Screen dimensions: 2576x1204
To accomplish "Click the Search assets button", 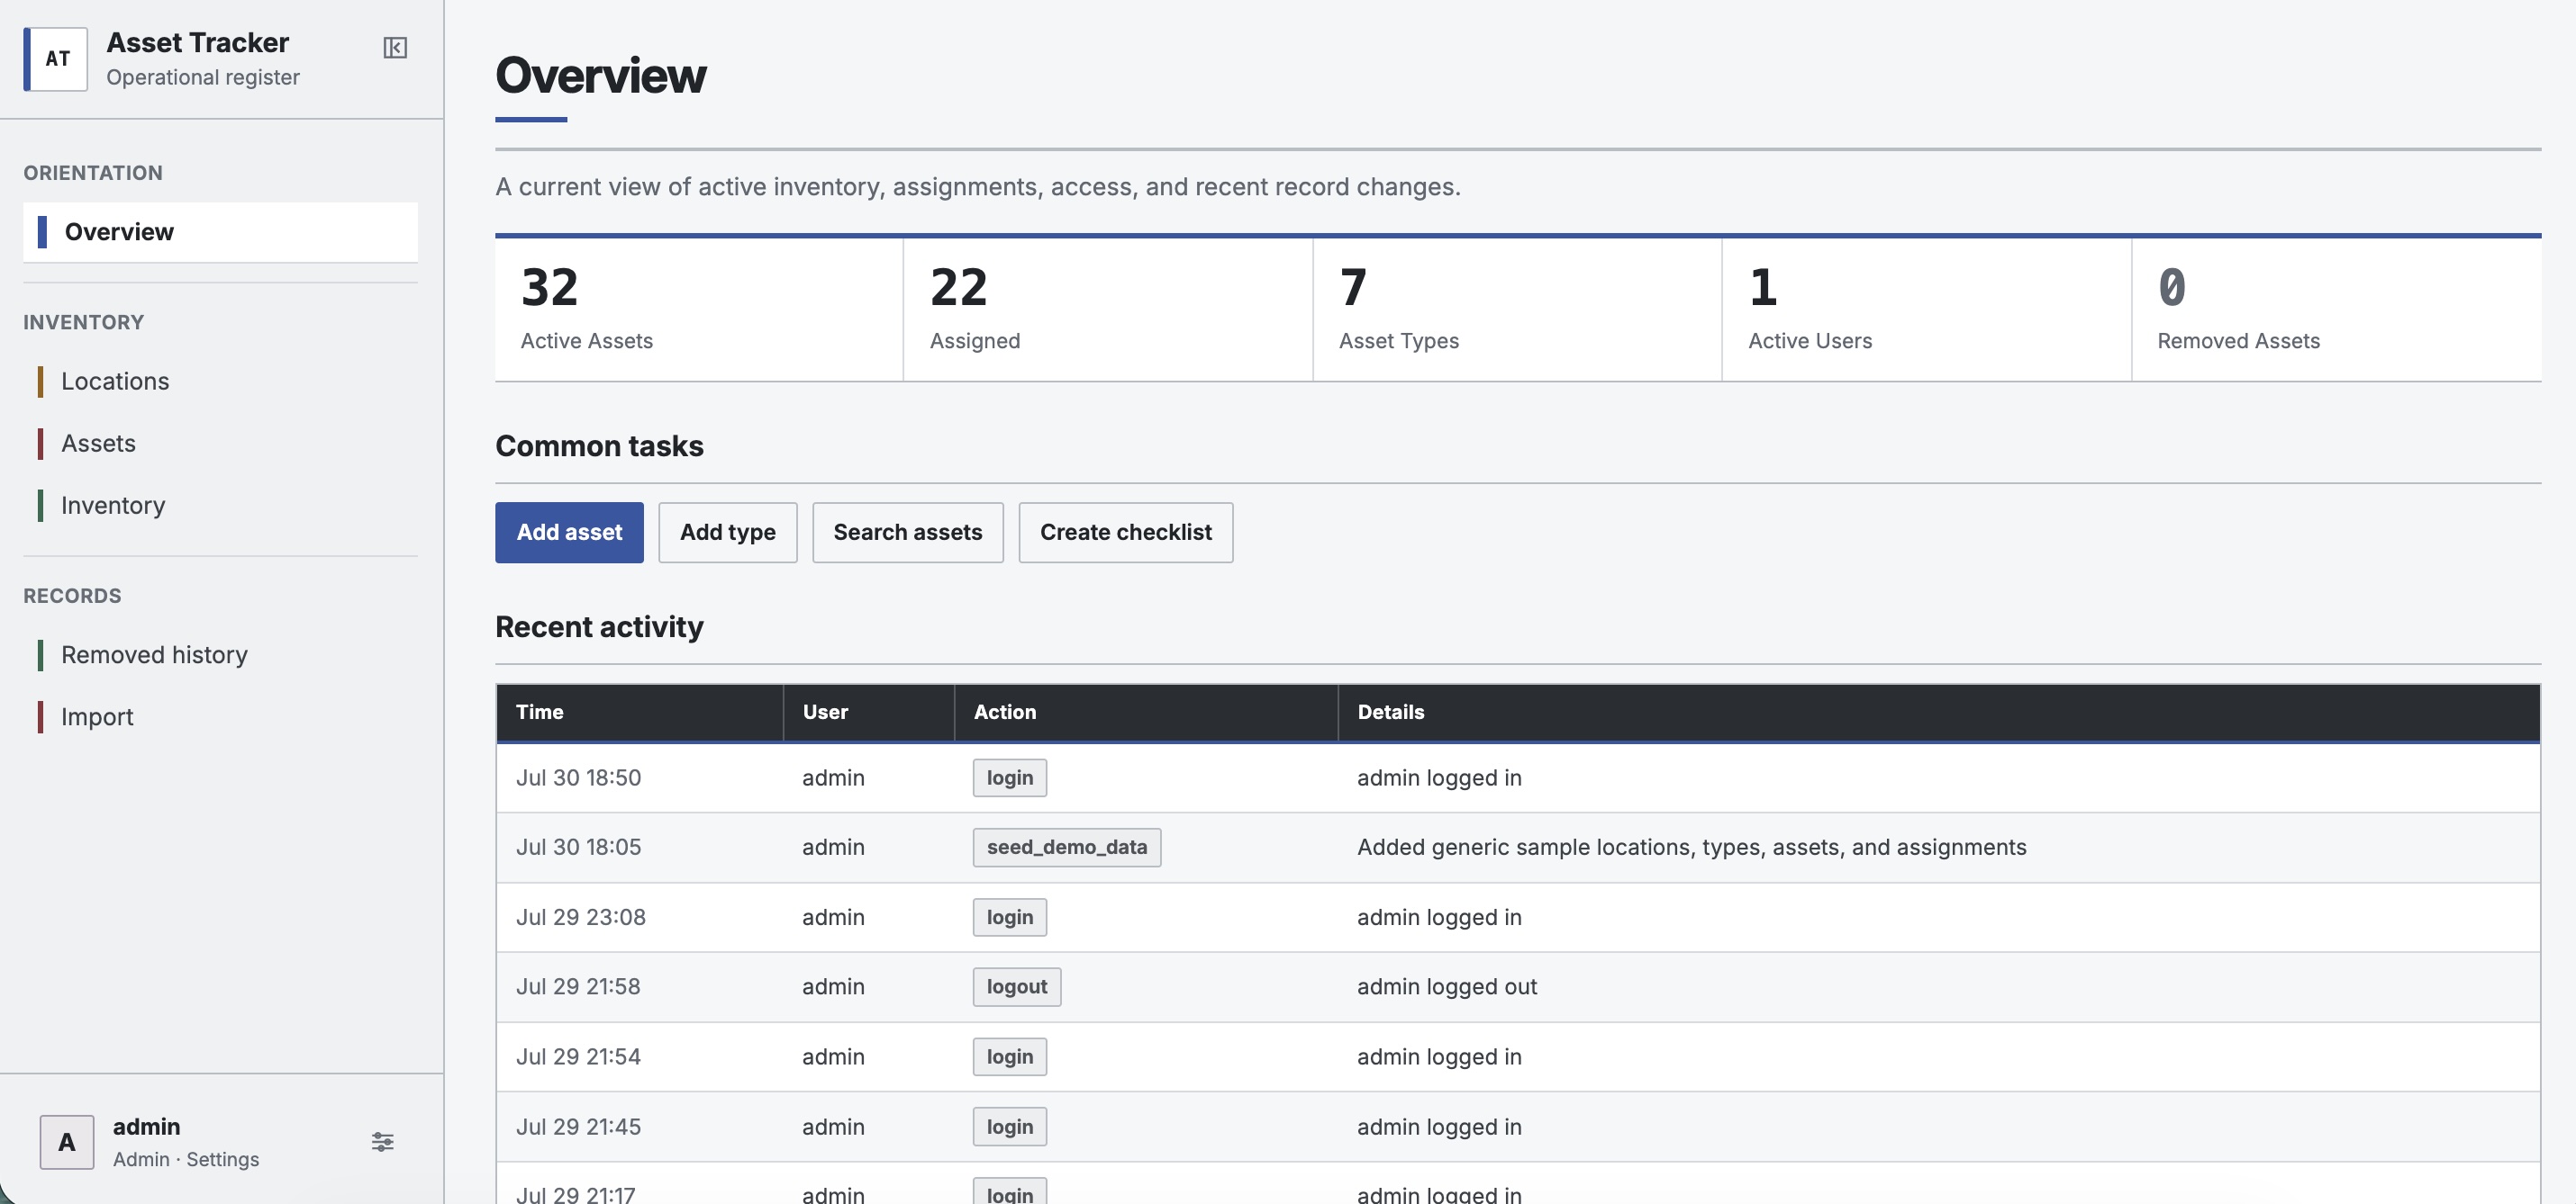I will pos(907,533).
